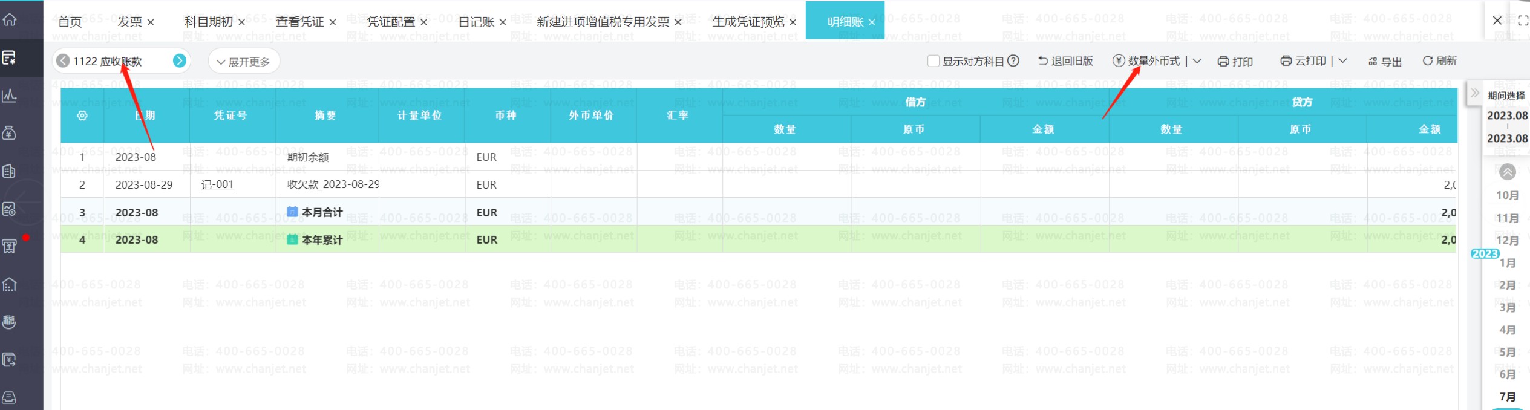The height and width of the screenshot is (410, 1530).
Task: Select the voucher ledger sidebar icon
Action: tap(9, 58)
